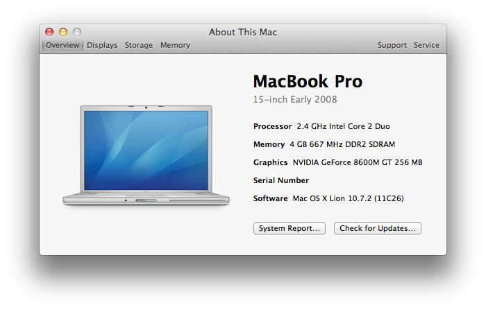Minimize window with the yellow button

[63, 32]
